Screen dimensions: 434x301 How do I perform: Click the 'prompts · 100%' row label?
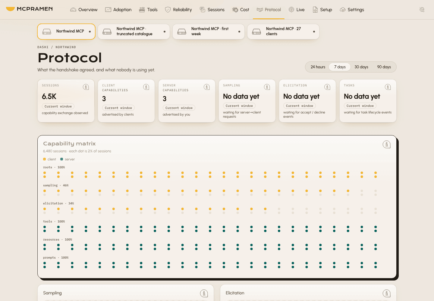tap(56, 258)
